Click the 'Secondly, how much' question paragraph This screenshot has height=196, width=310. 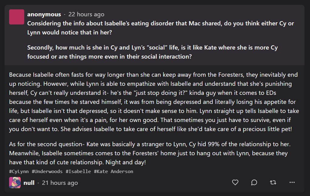(152, 52)
